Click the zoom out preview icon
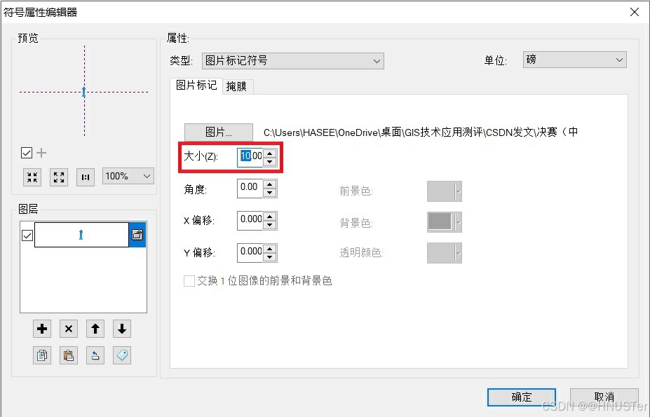The height and width of the screenshot is (417, 650). (32, 177)
